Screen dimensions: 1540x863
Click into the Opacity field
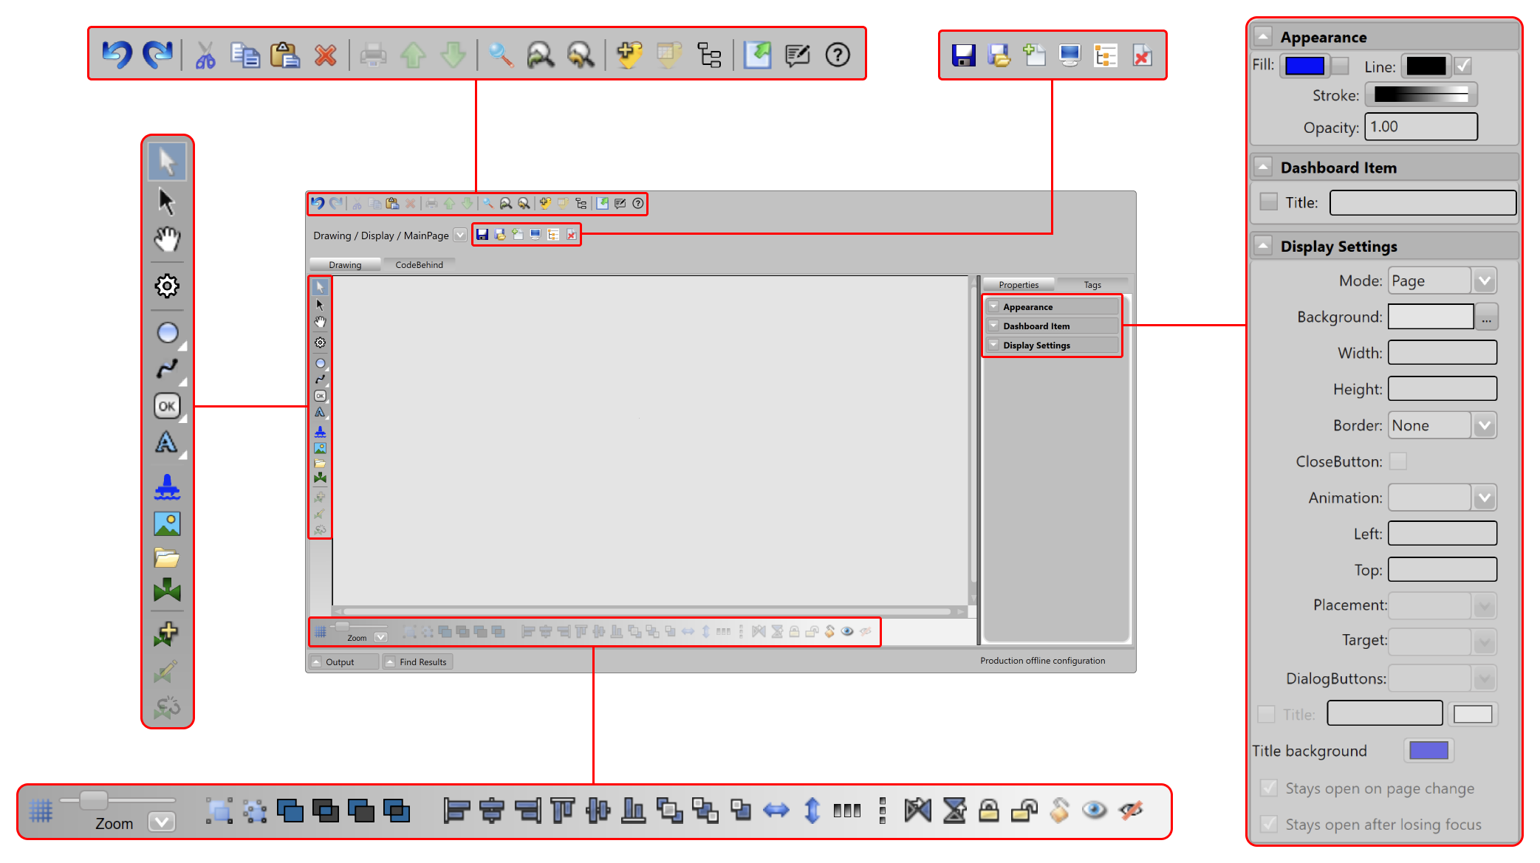click(1420, 127)
